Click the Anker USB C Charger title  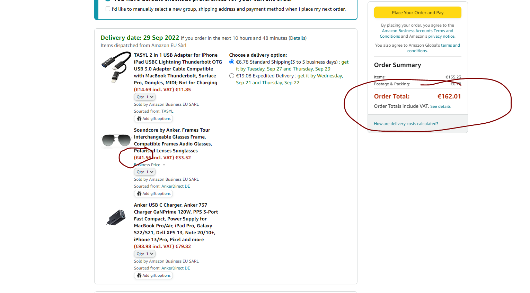(176, 222)
